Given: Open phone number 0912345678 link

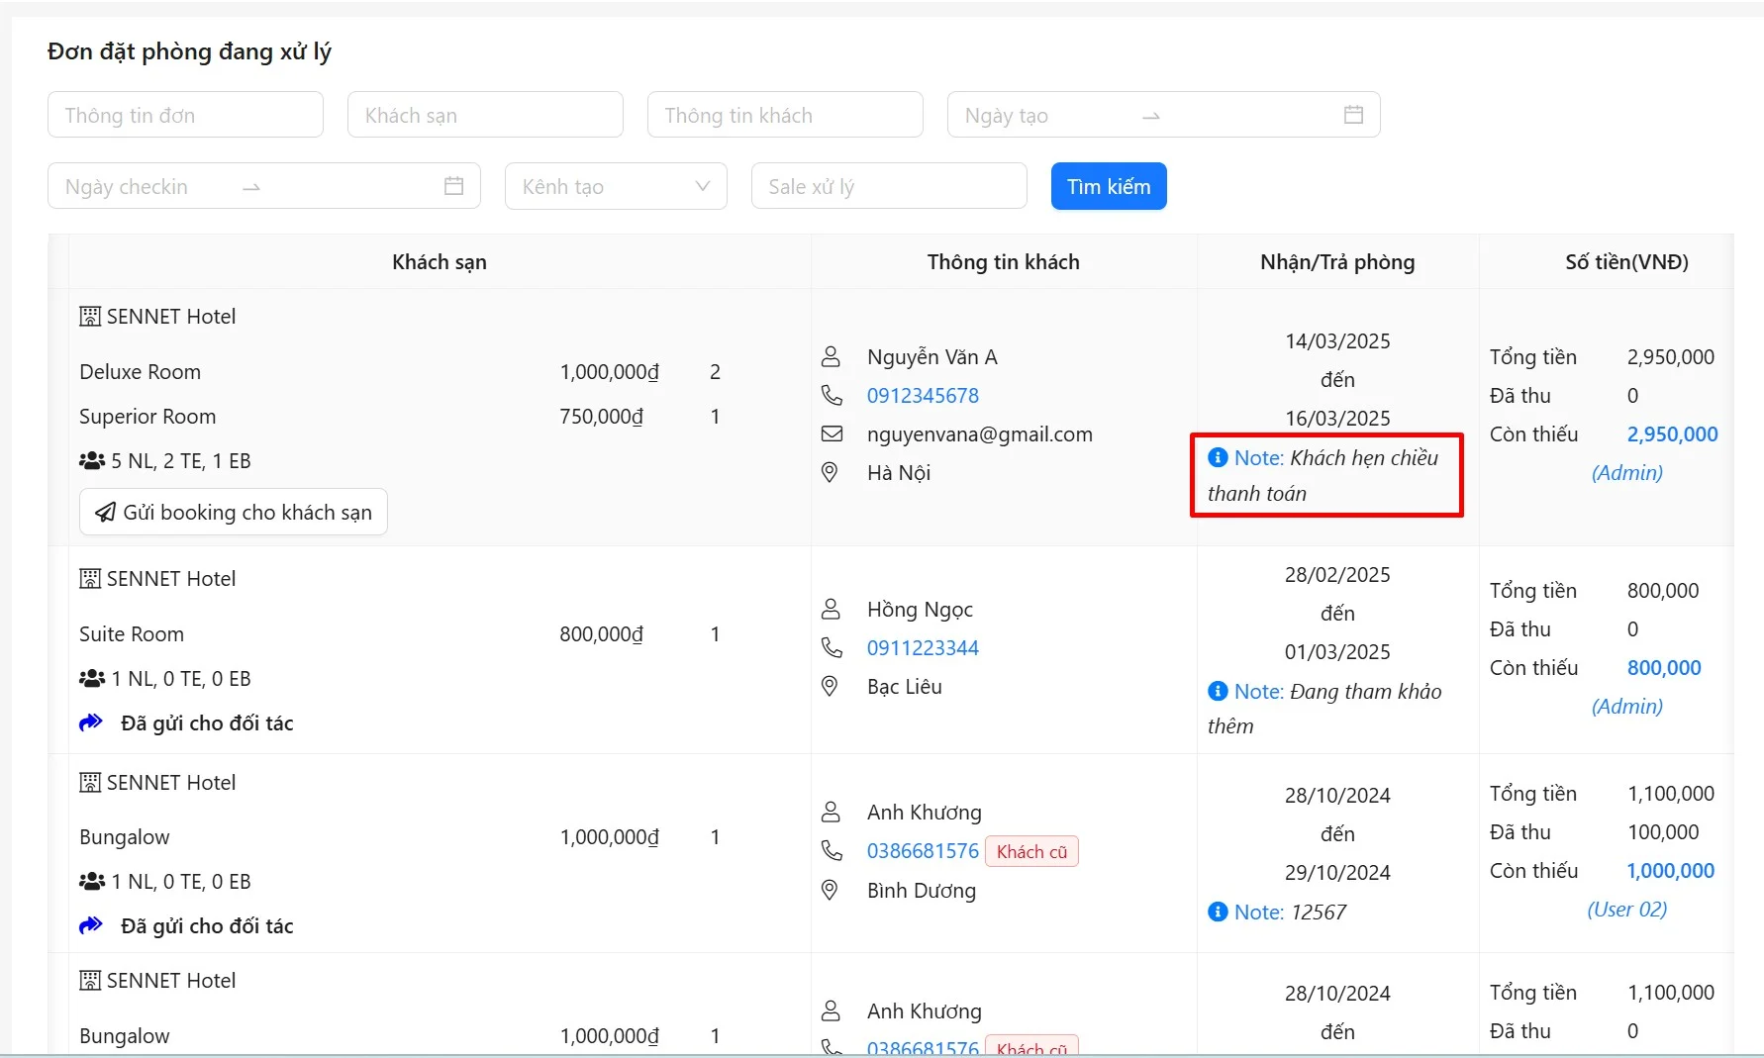Looking at the screenshot, I should pyautogui.click(x=923, y=396).
